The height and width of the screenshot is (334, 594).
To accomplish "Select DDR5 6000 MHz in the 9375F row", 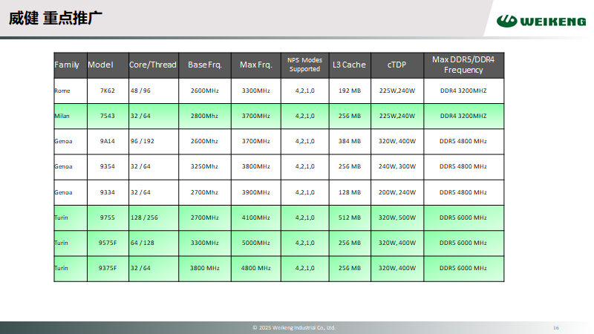I will [463, 269].
